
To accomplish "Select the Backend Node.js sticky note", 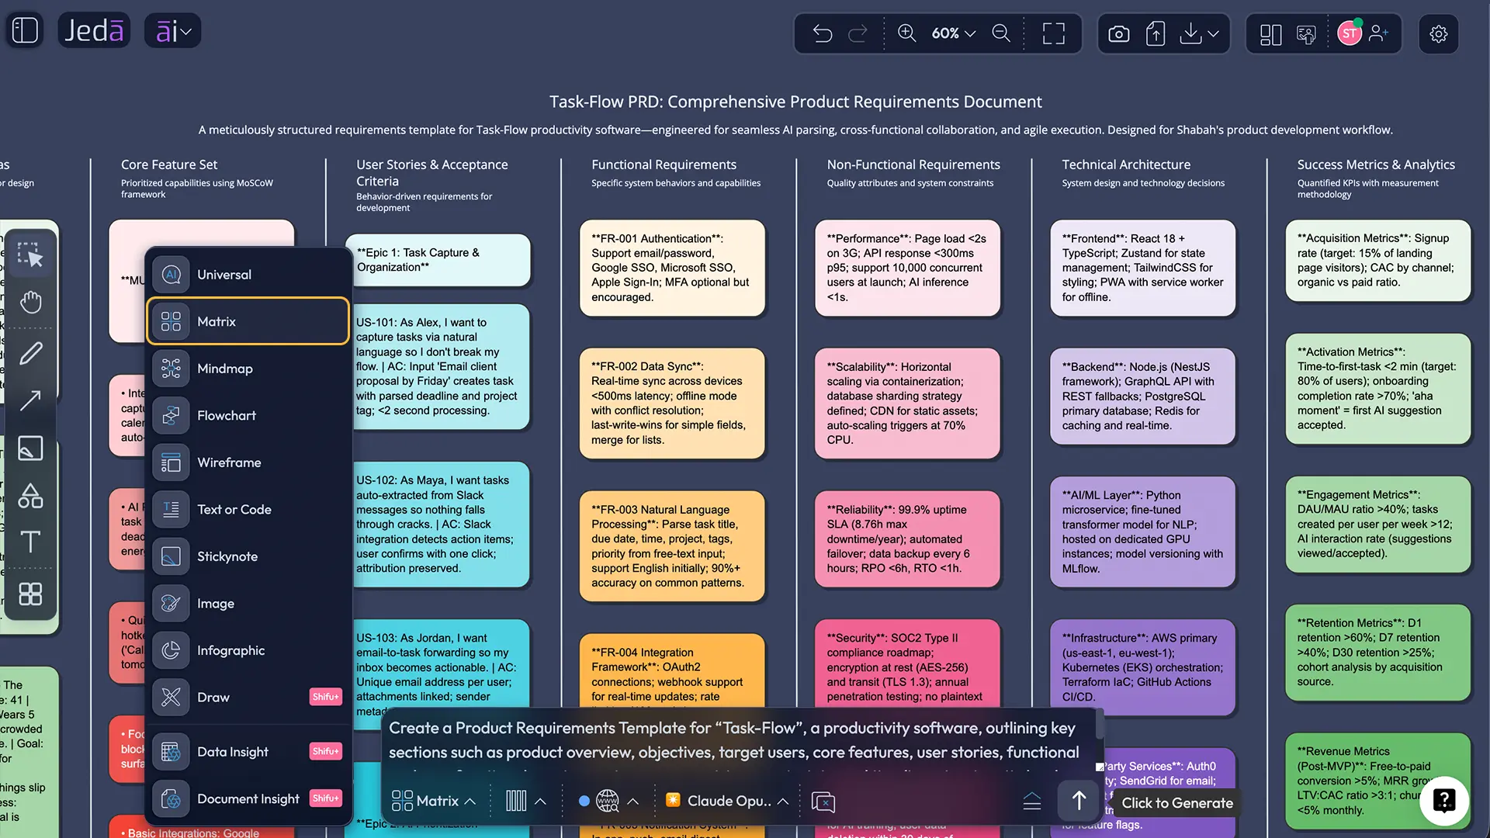I will [x=1142, y=396].
